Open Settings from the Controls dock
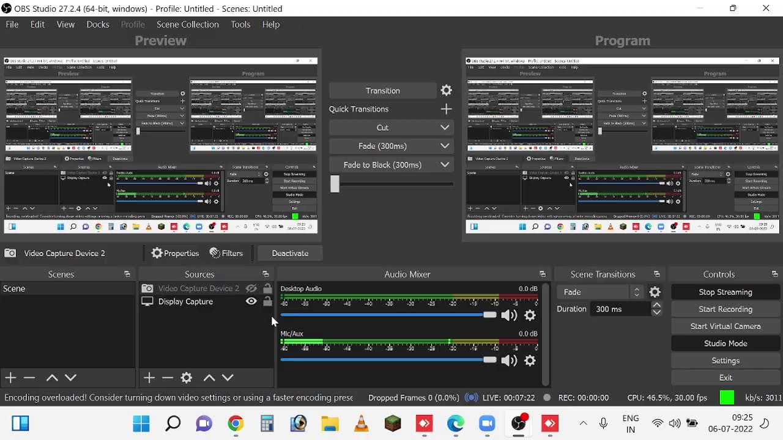783x440 pixels. (725, 361)
